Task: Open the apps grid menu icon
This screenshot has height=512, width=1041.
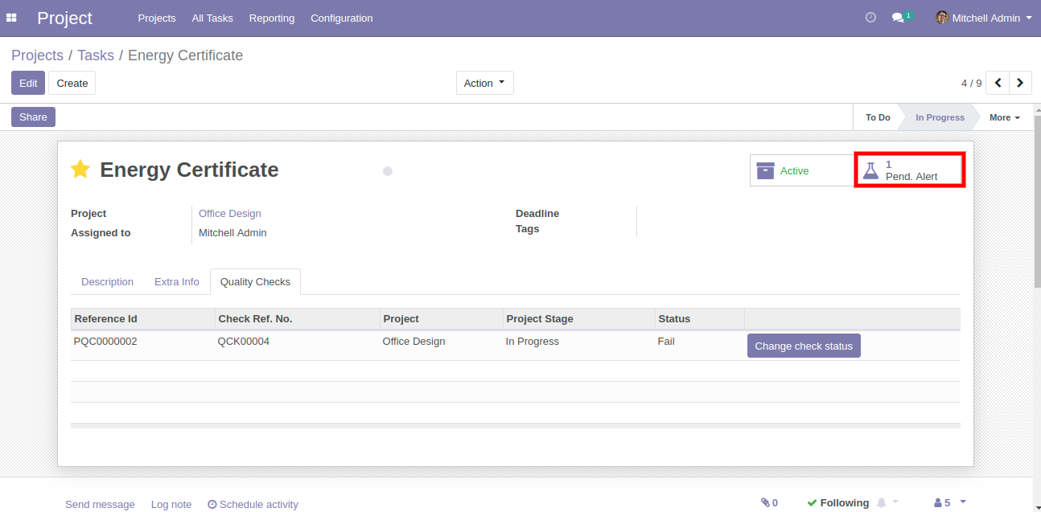Action: [11, 18]
